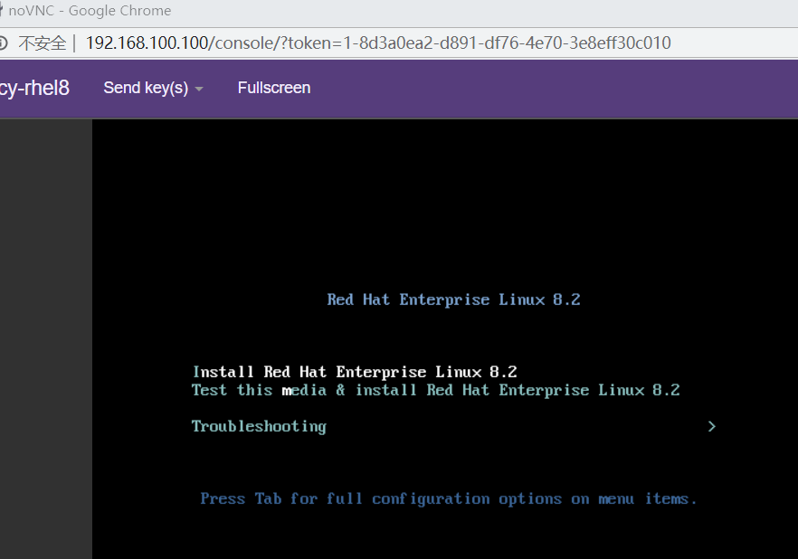Click the '不安全' security warning label
The width and height of the screenshot is (798, 559).
(x=43, y=43)
